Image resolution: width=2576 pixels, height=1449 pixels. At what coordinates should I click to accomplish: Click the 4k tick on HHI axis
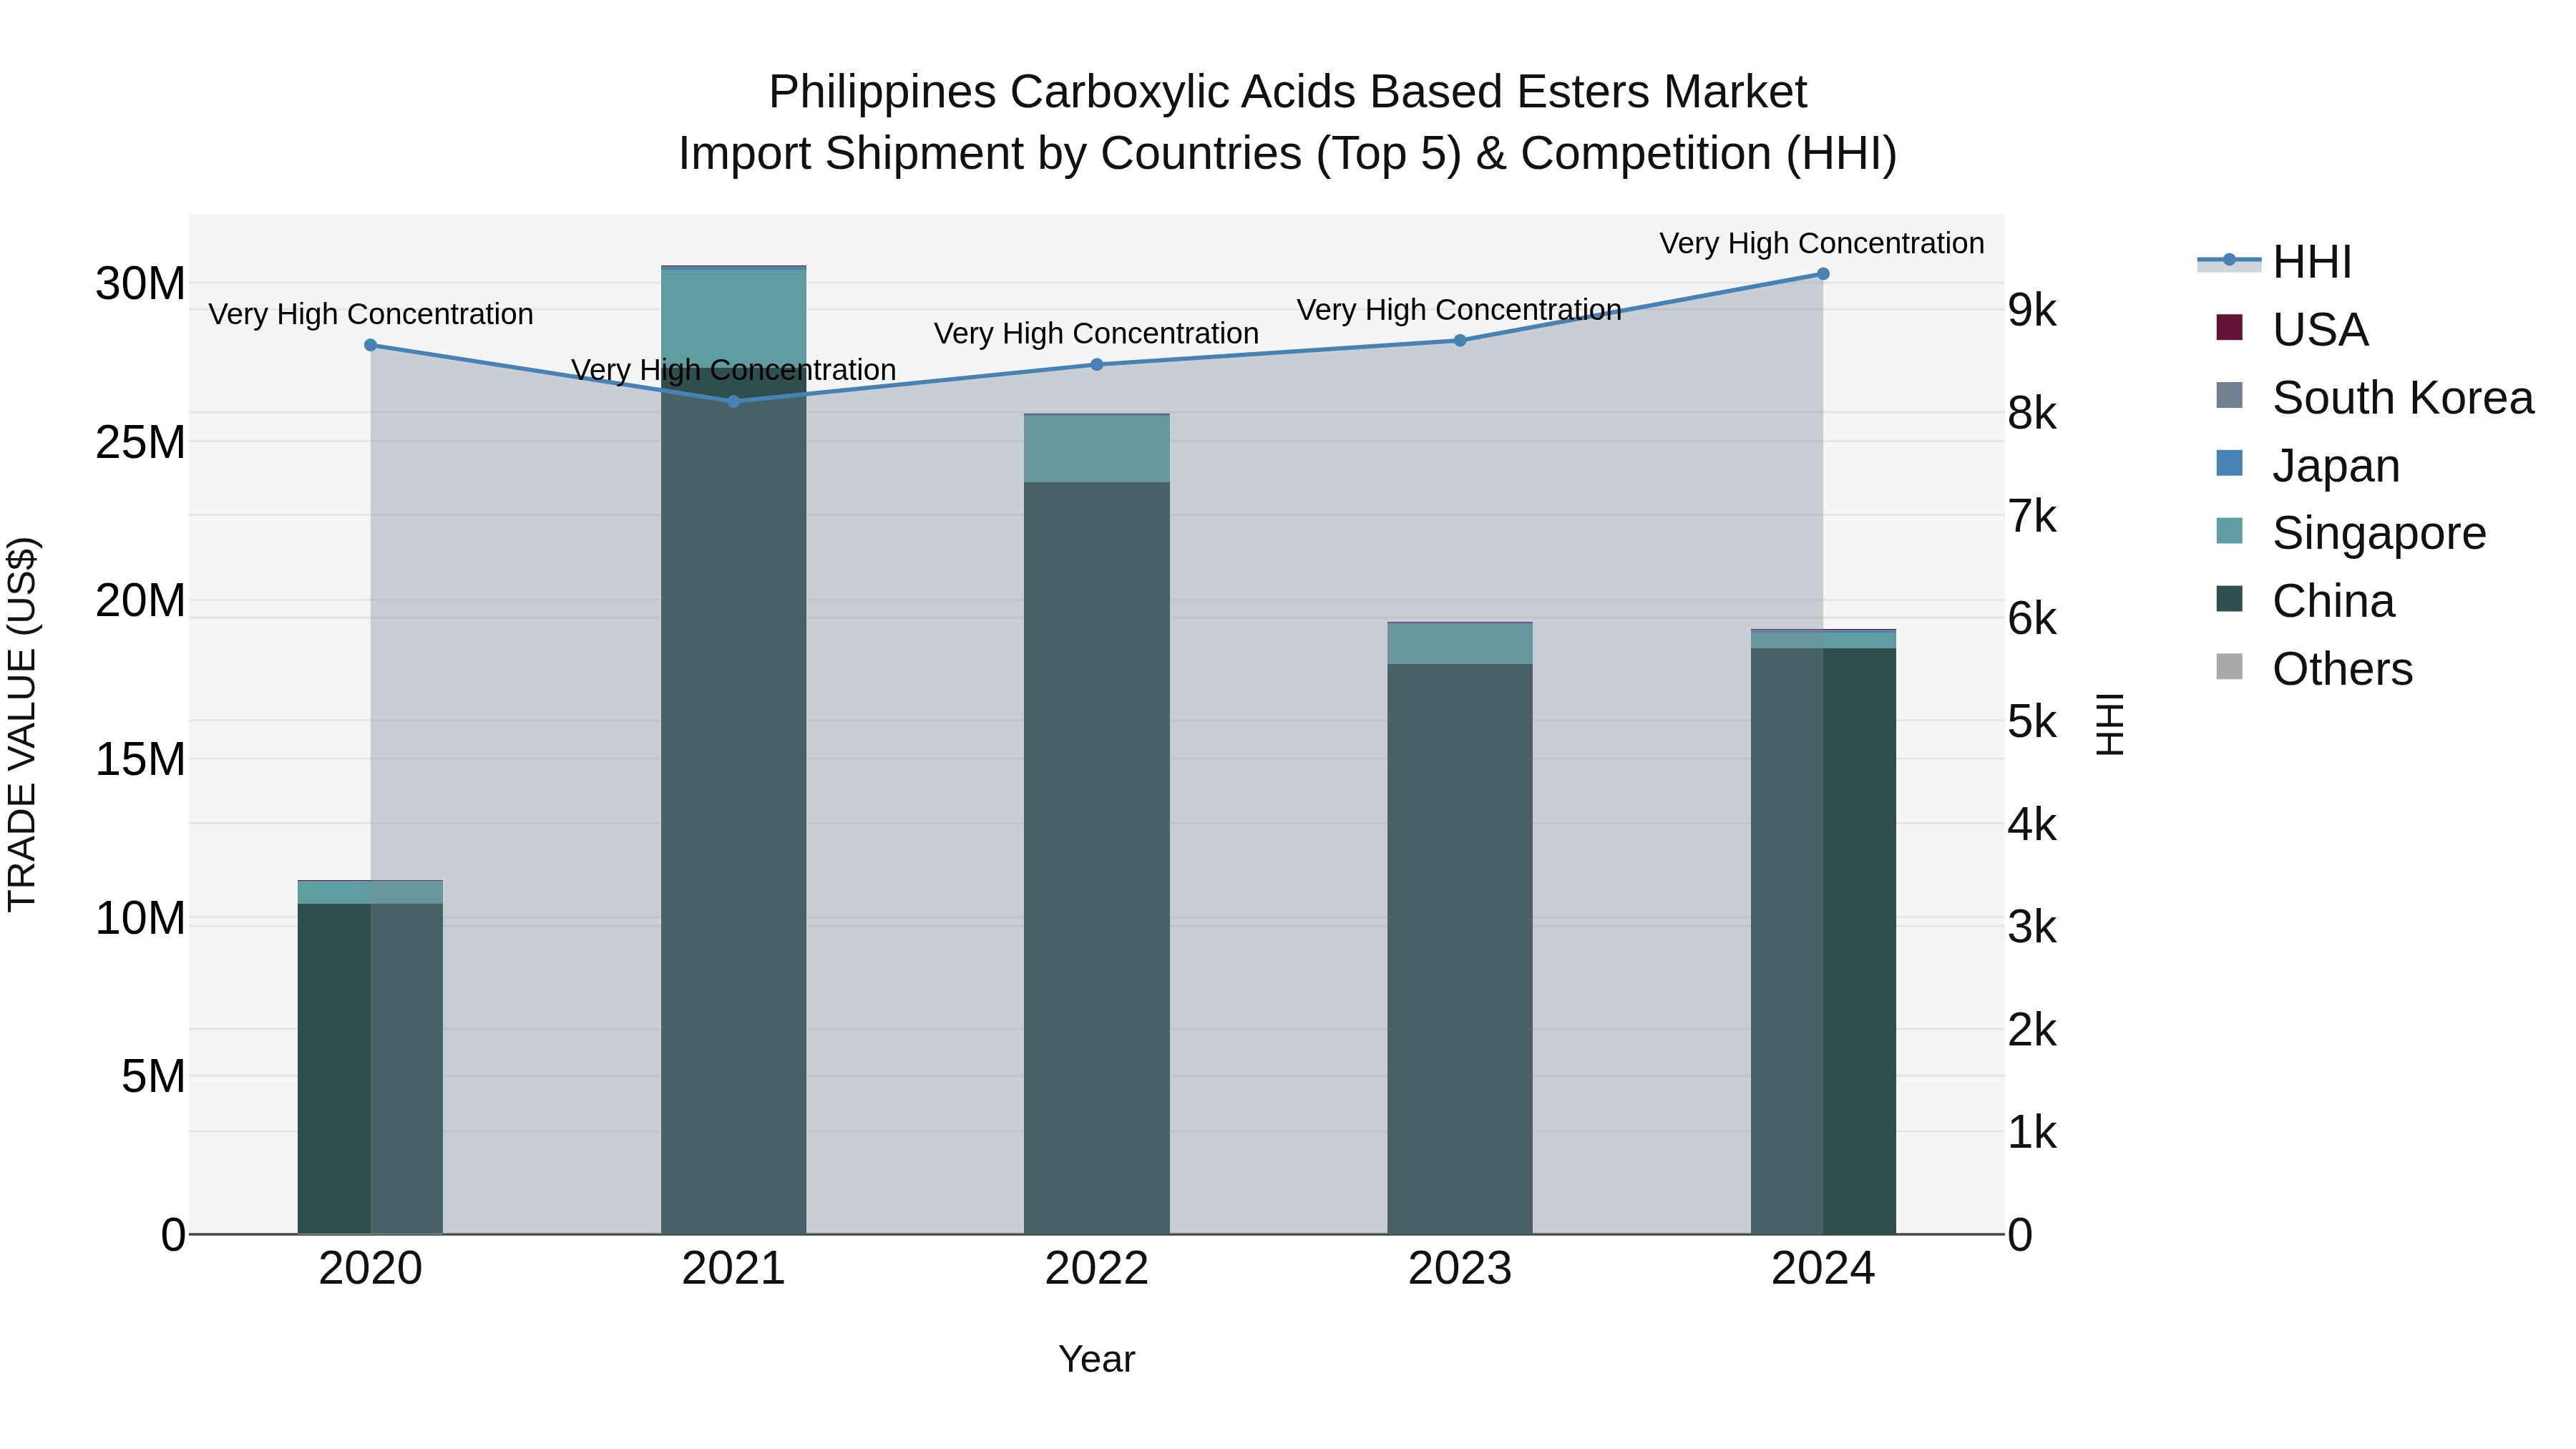pyautogui.click(x=2032, y=825)
